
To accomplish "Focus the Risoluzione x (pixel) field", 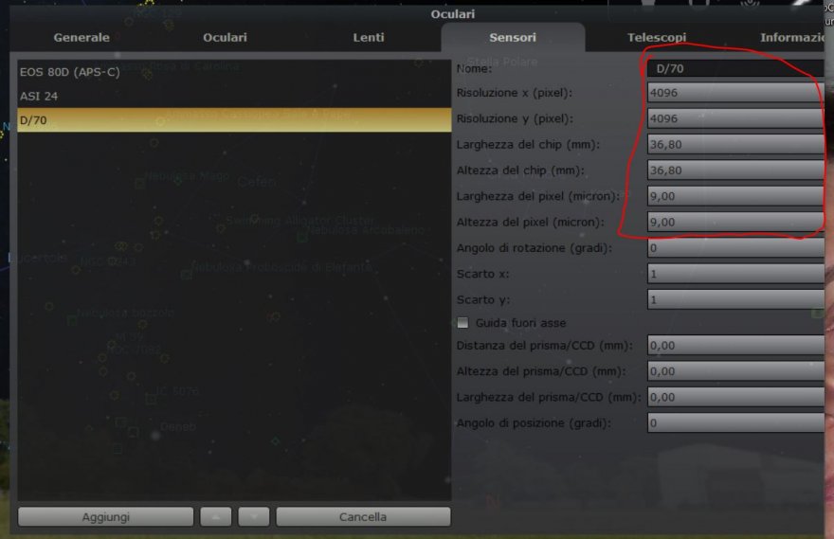I will tap(736, 93).
